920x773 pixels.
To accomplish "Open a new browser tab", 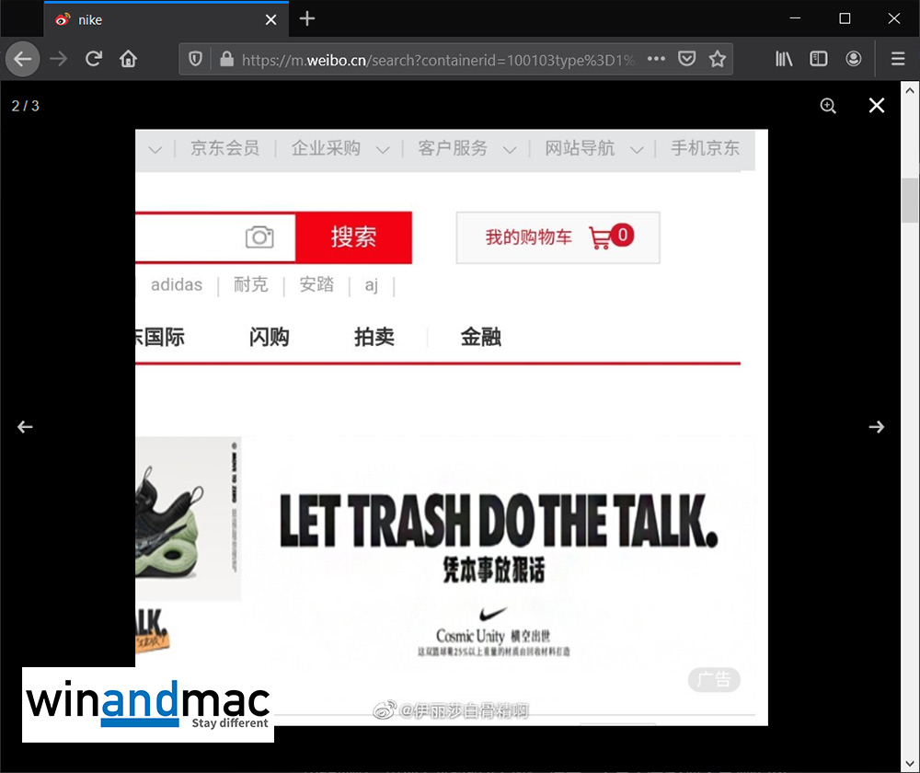I will coord(307,18).
